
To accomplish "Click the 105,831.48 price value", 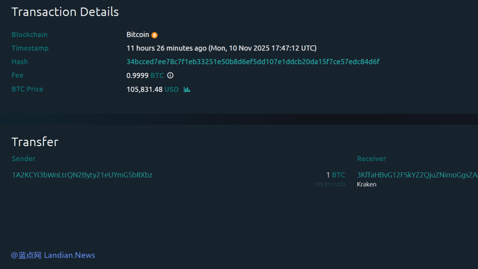I will click(x=144, y=89).
